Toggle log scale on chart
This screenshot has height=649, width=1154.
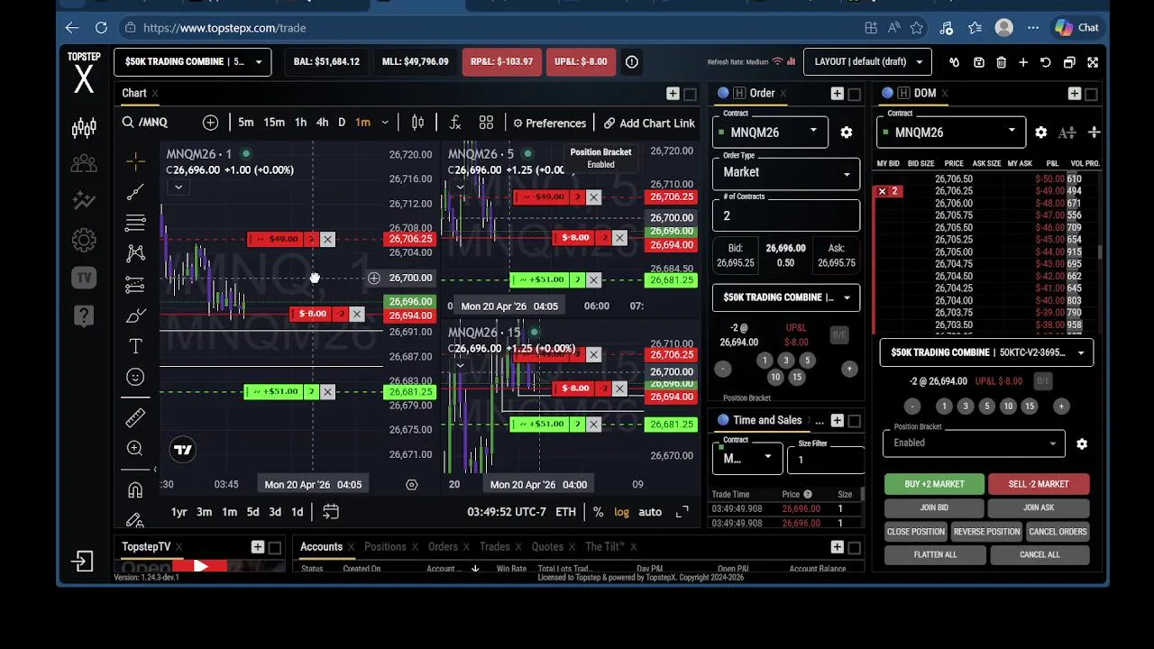pyautogui.click(x=622, y=512)
